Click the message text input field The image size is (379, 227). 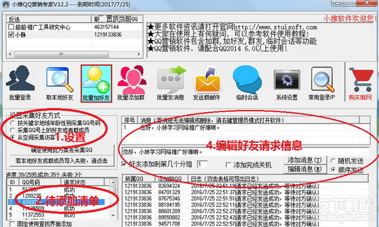pos(245,152)
